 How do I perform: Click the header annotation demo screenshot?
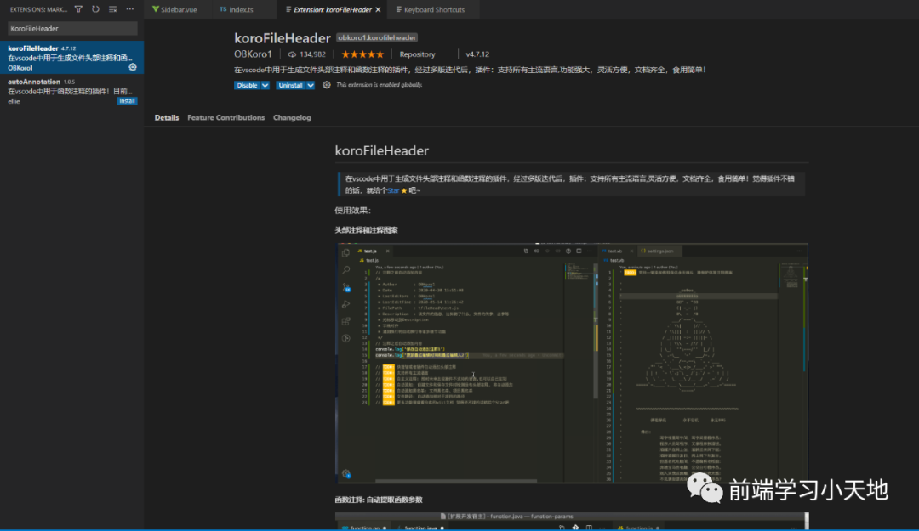[x=572, y=363]
